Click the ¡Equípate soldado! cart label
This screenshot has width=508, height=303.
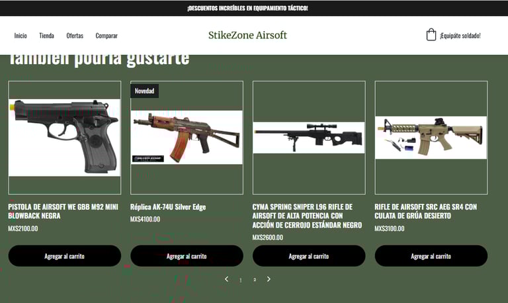(460, 36)
